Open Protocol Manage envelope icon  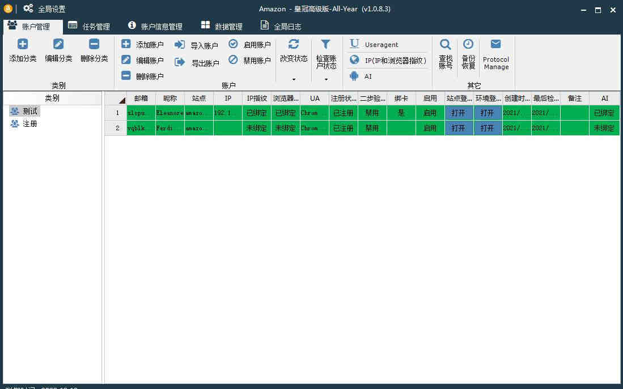click(x=496, y=44)
